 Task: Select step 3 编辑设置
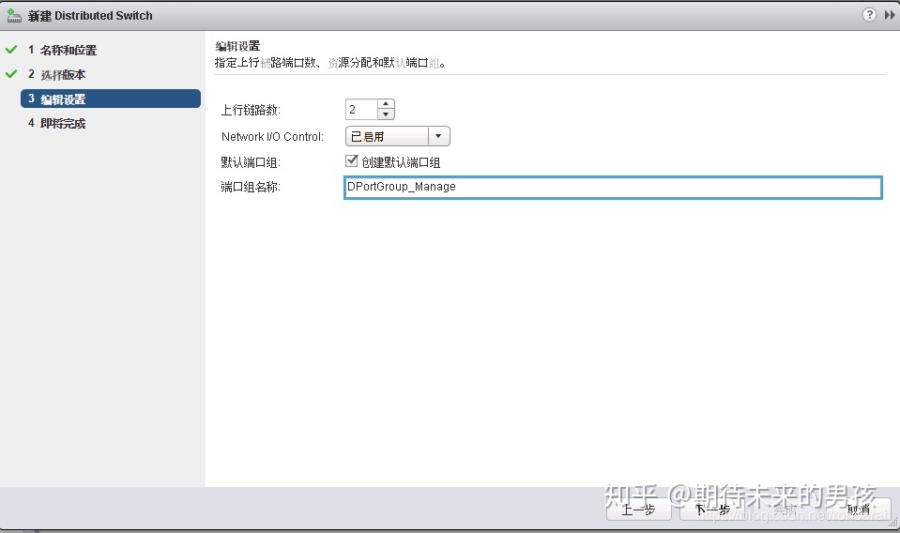[x=111, y=99]
